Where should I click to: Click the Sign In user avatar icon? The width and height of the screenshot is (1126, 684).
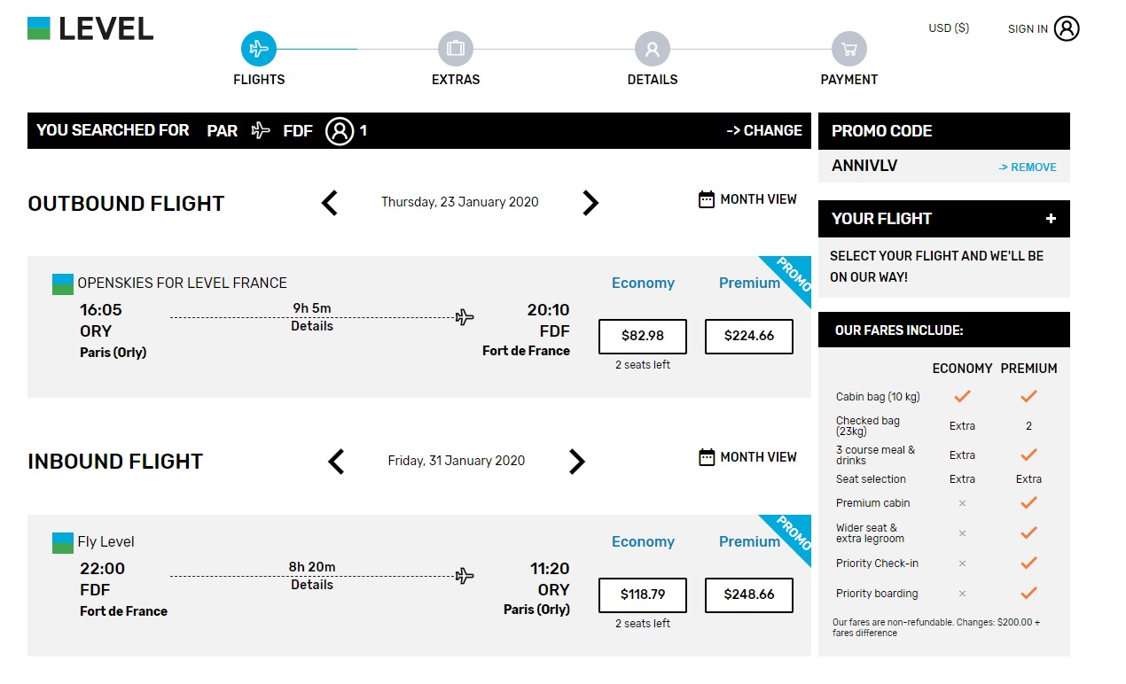(x=1067, y=28)
